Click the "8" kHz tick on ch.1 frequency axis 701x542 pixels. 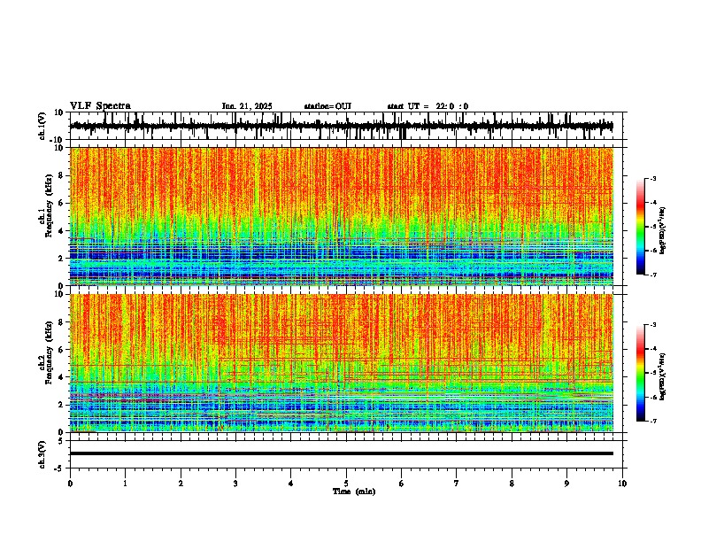tap(62, 175)
